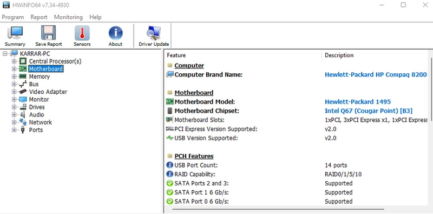Open the Monitoring menu
This screenshot has width=433, height=214.
pyautogui.click(x=68, y=17)
